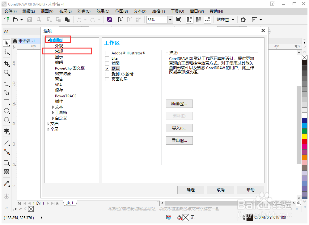Click the 导入(I)... button
309x225 pixels.
pyautogui.click(x=179, y=128)
